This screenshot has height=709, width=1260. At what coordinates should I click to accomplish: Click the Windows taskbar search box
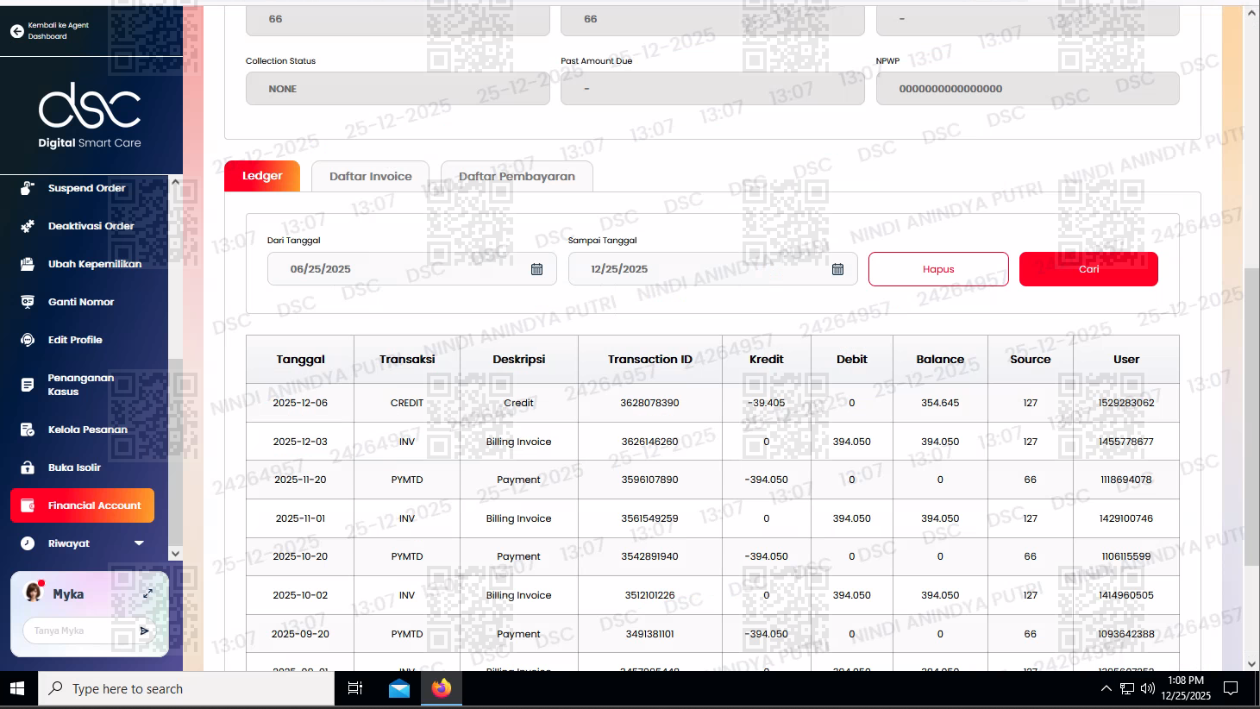tap(186, 688)
